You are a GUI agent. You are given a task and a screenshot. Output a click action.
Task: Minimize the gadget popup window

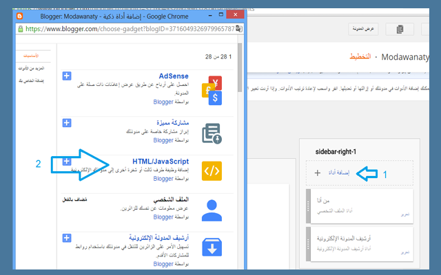[x=210, y=15]
